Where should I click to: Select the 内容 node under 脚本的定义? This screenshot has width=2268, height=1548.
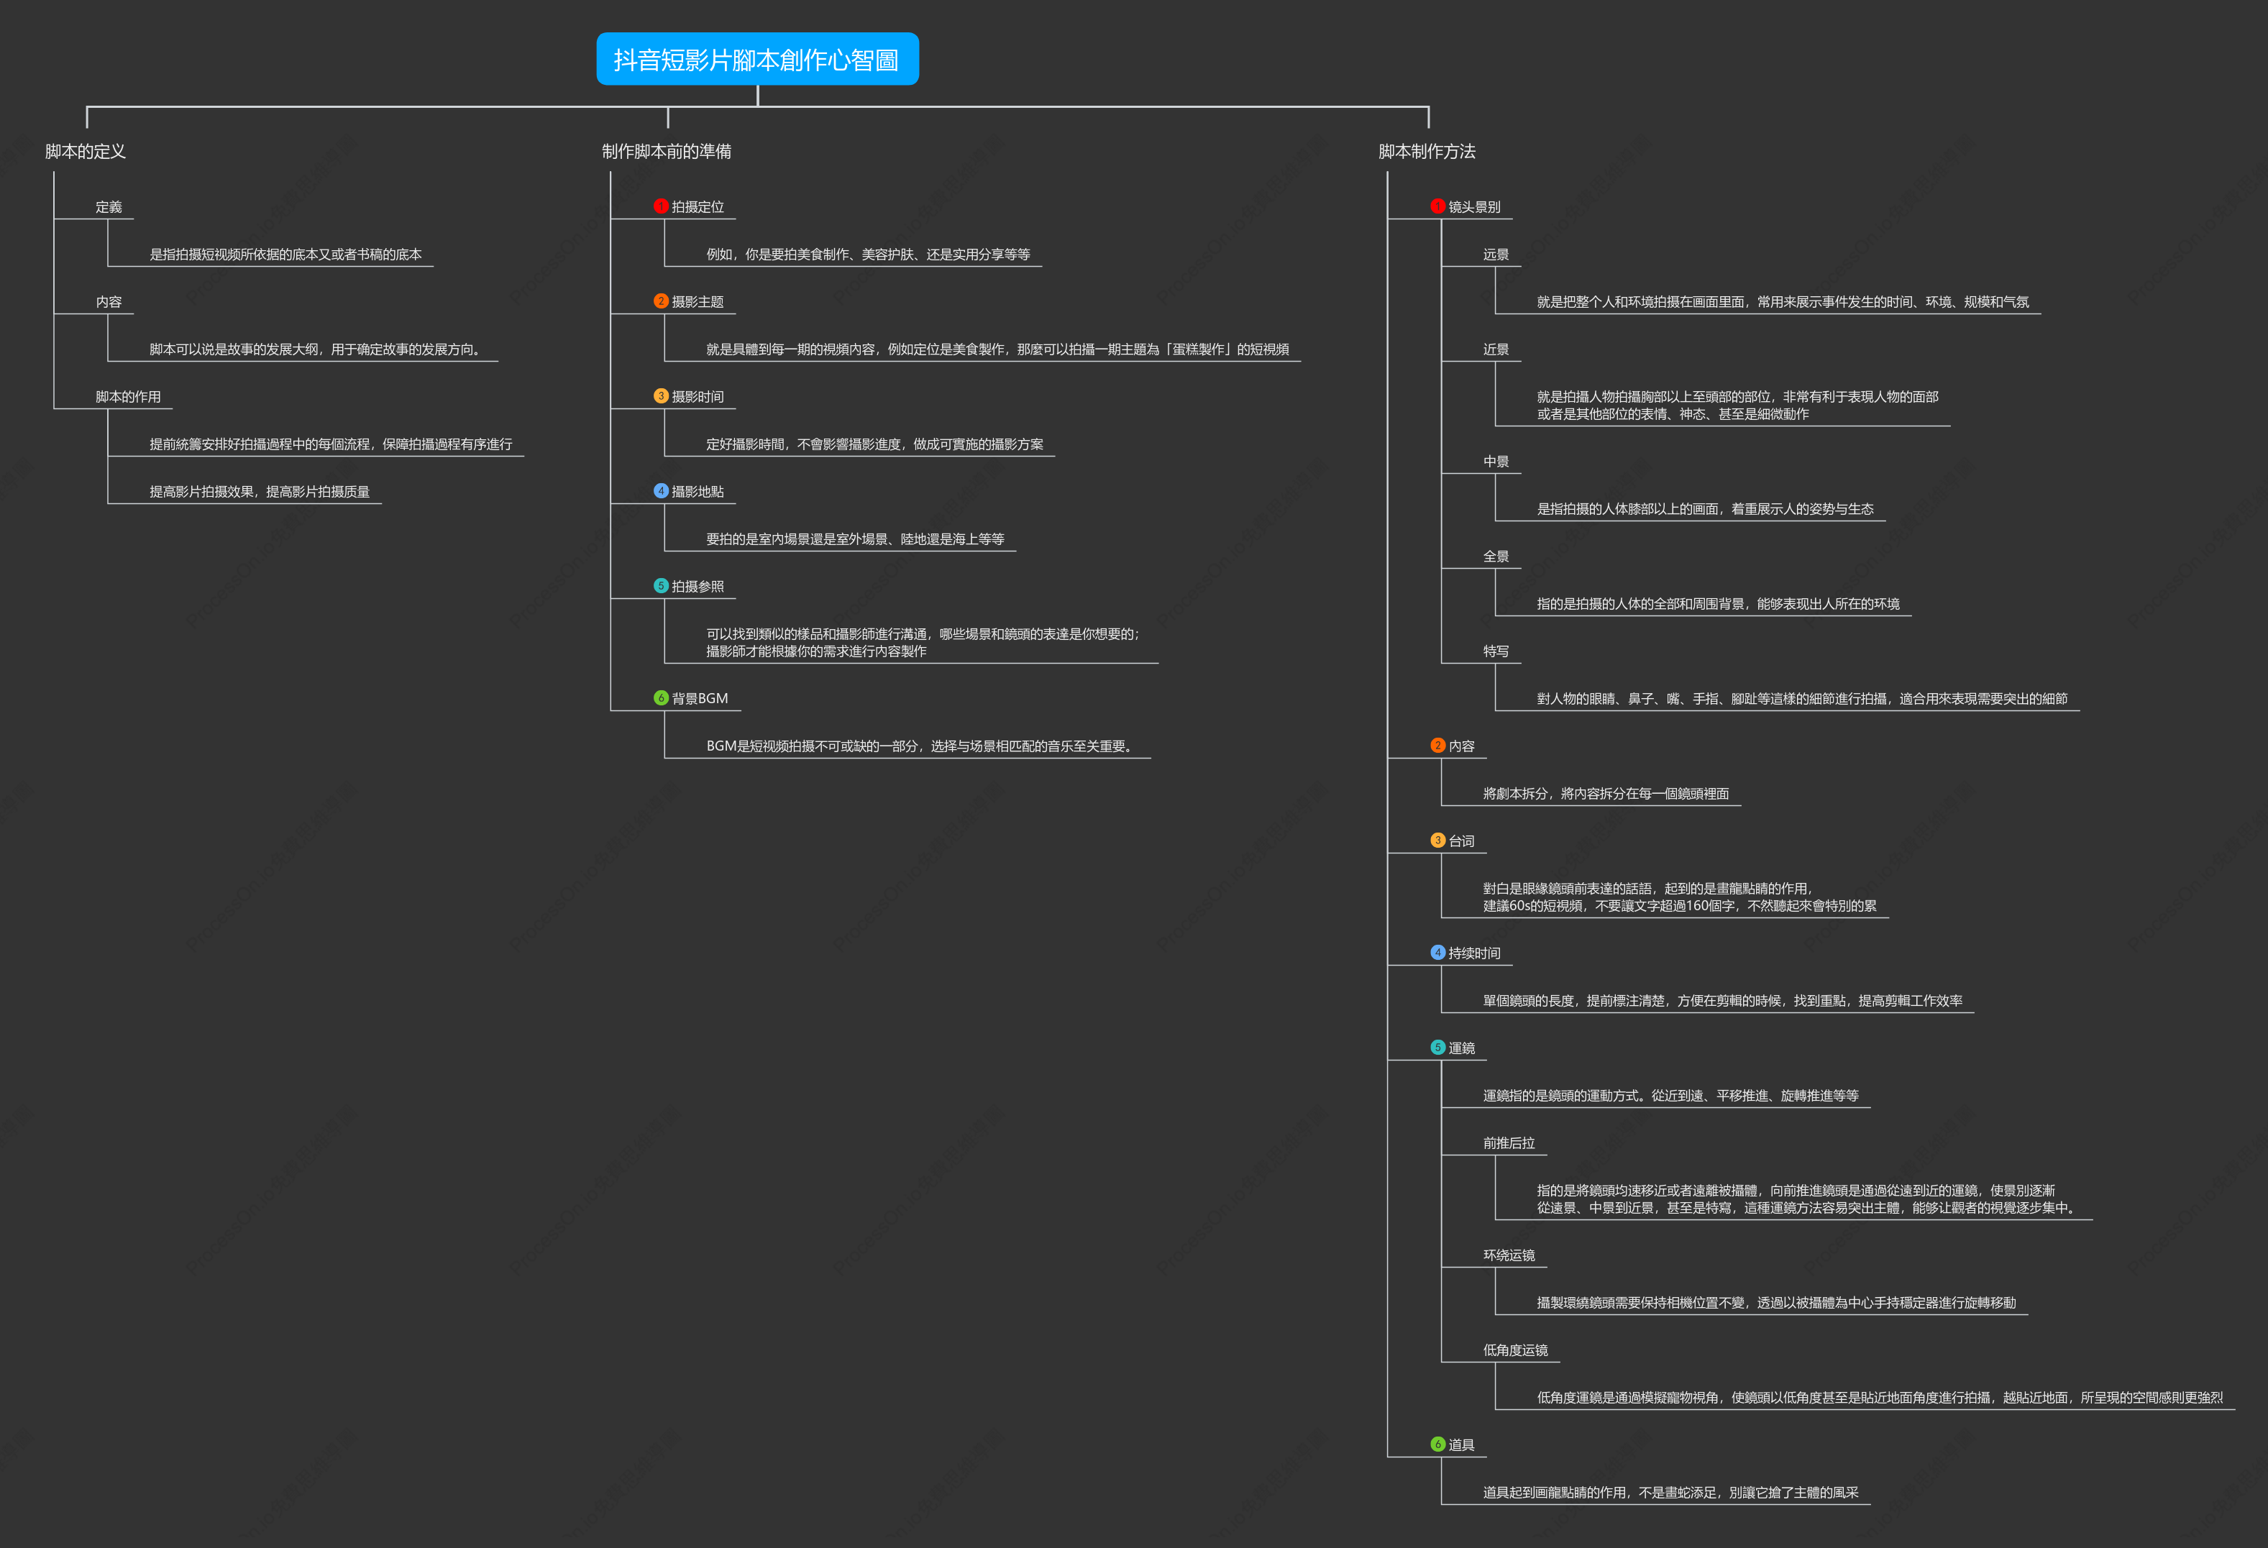[109, 301]
